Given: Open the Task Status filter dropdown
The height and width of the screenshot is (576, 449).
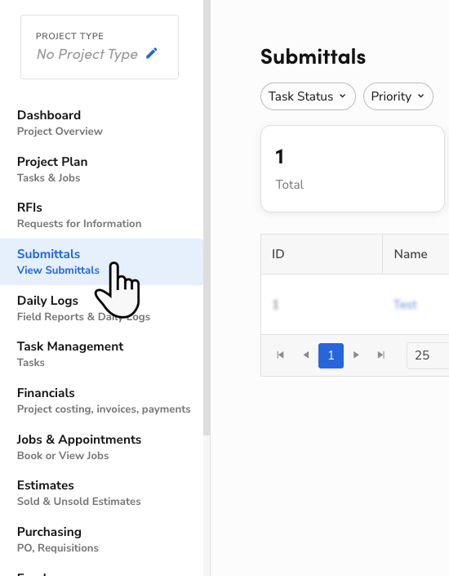Looking at the screenshot, I should point(308,96).
